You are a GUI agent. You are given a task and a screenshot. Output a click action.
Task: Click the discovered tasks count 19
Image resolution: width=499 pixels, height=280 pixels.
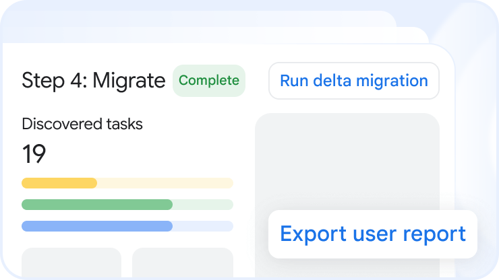click(x=34, y=155)
